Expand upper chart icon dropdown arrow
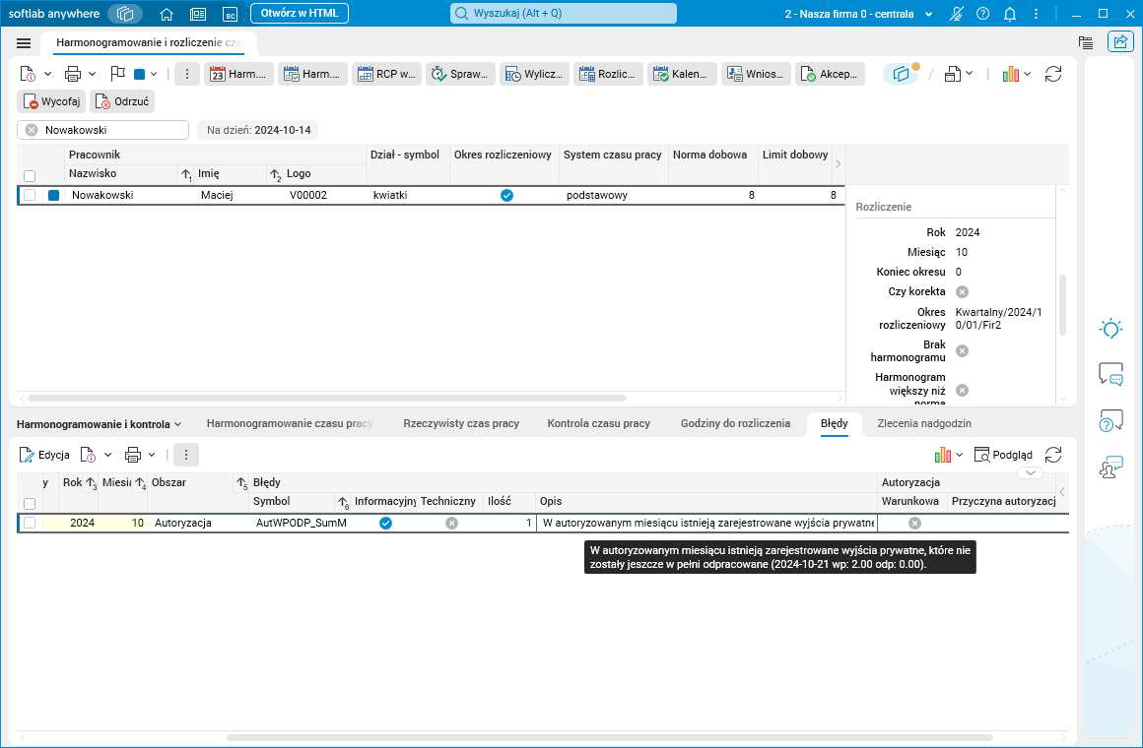The width and height of the screenshot is (1143, 748). pyautogui.click(x=1027, y=74)
